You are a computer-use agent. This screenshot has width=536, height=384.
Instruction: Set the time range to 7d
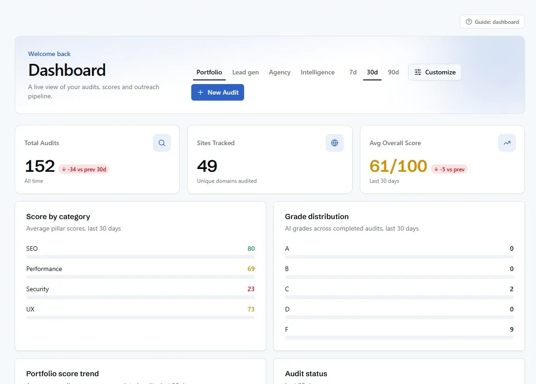(x=353, y=72)
